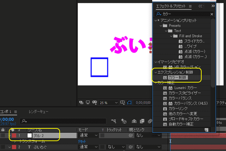Click the 8-bit icon beside ブロードキャストカラー
Viewport: 226px width, 151px height.
pos(165,119)
